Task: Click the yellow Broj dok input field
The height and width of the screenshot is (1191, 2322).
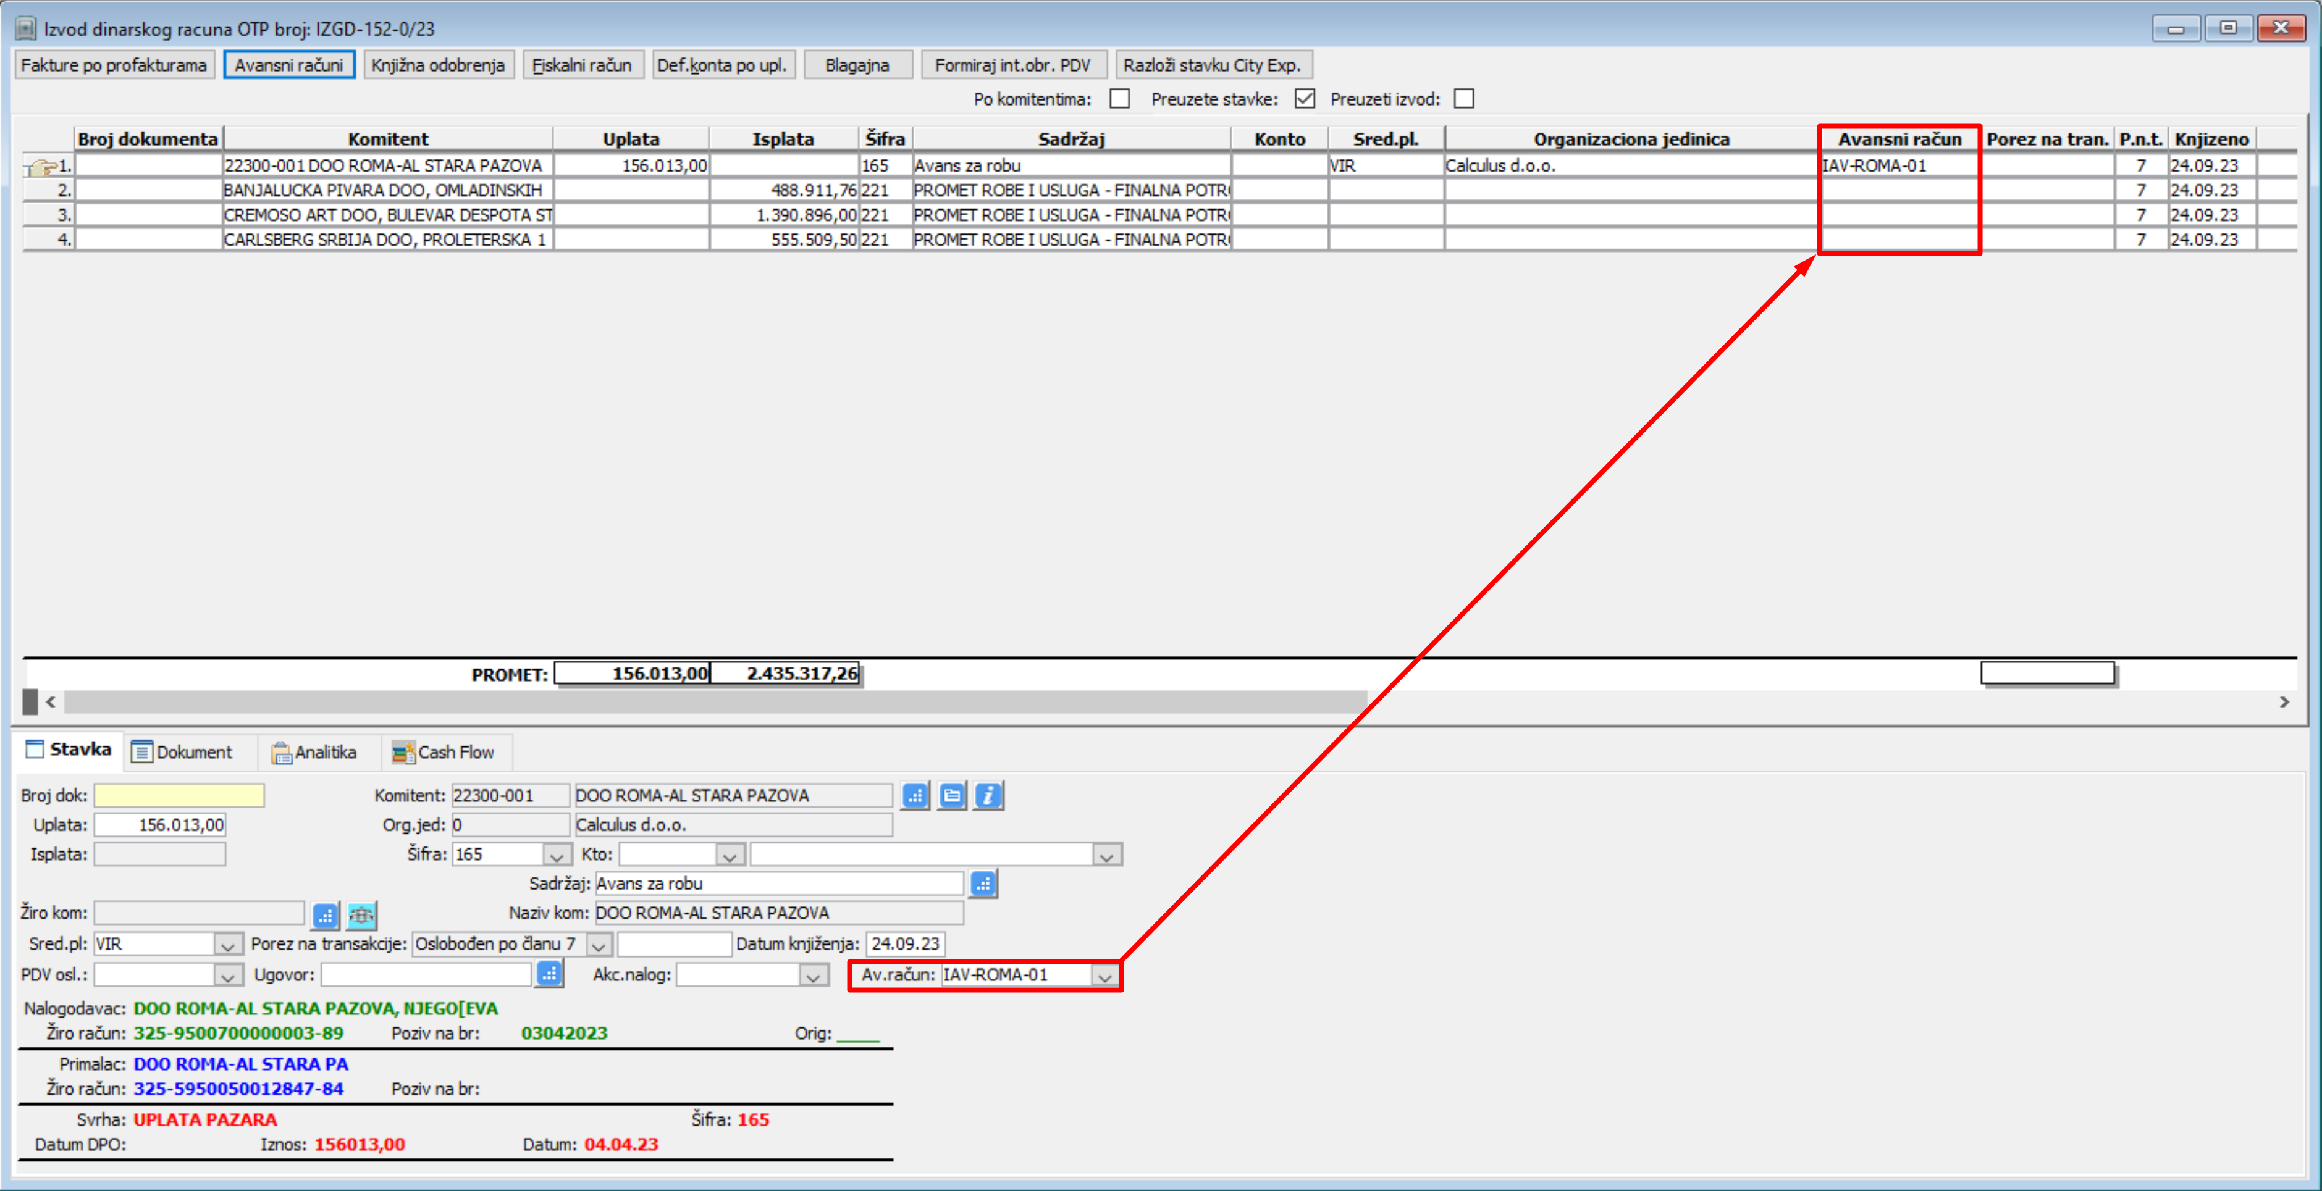Action: click(x=179, y=795)
